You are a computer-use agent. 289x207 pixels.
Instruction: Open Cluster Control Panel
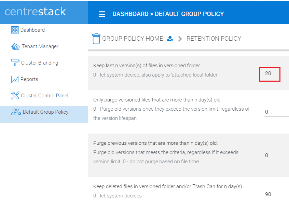click(x=44, y=96)
